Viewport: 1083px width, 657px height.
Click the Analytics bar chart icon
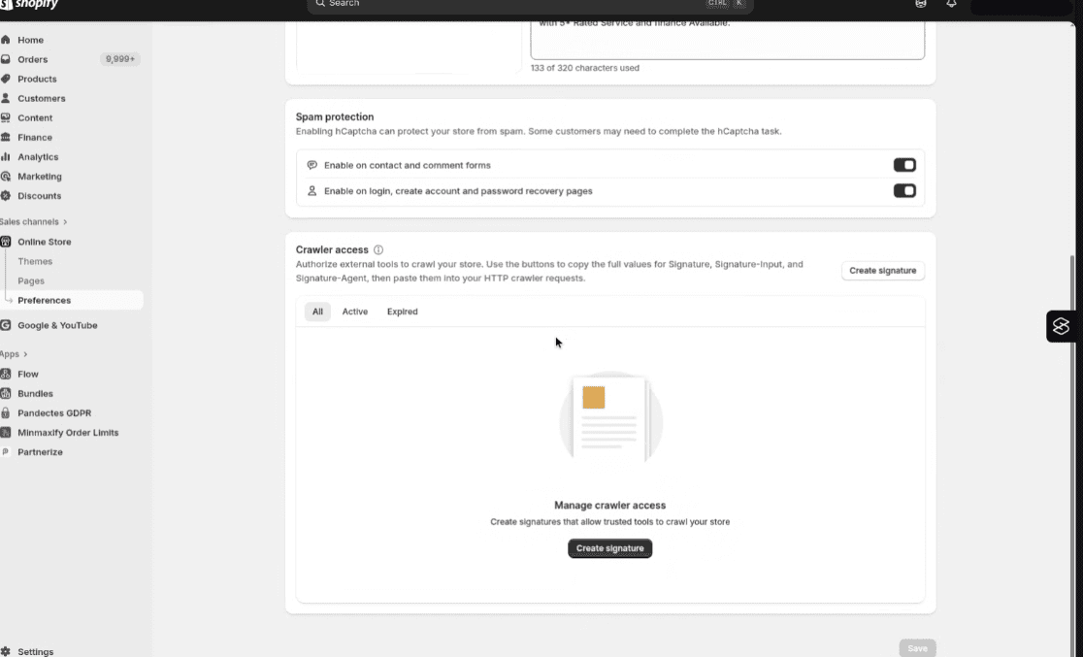click(6, 156)
